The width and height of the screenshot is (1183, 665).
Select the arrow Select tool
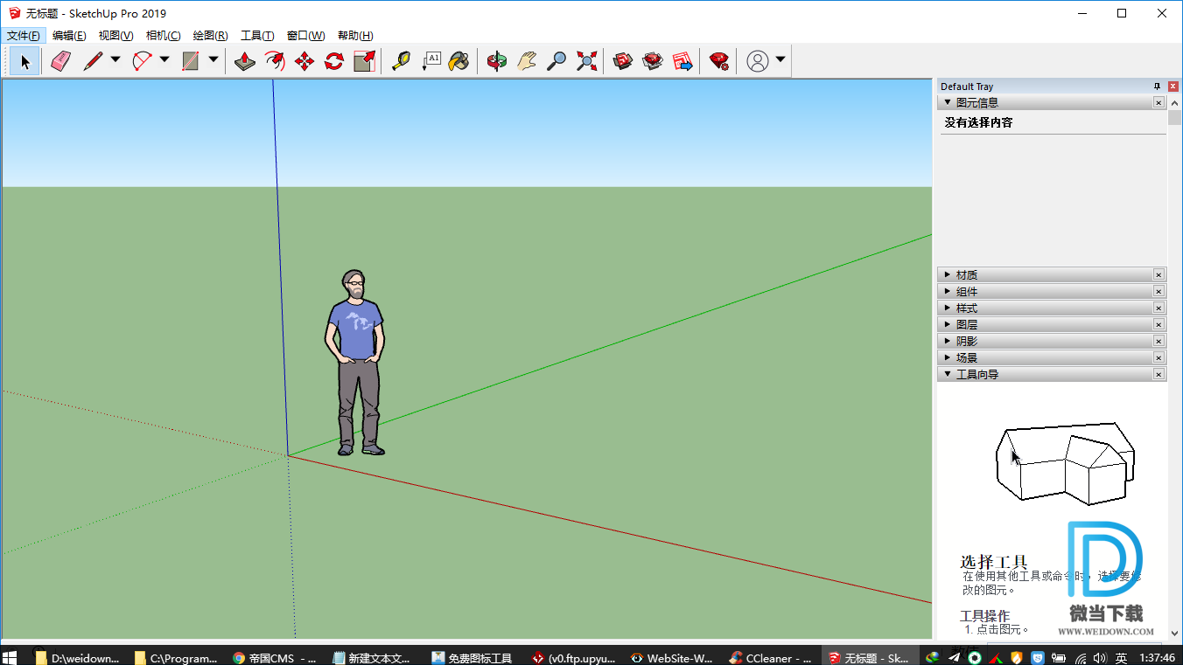point(24,61)
